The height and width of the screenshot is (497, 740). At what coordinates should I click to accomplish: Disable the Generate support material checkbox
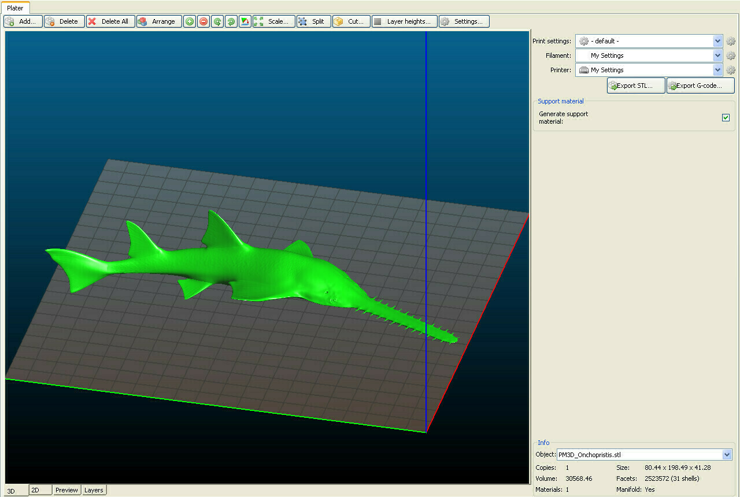tap(726, 117)
